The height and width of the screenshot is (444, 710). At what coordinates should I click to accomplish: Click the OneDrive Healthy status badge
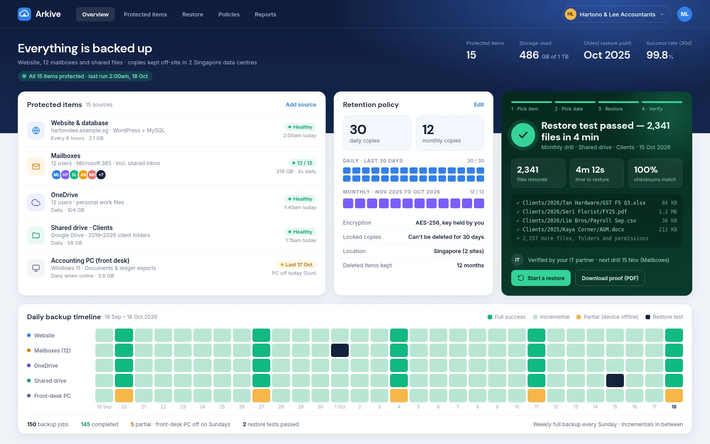pyautogui.click(x=300, y=199)
